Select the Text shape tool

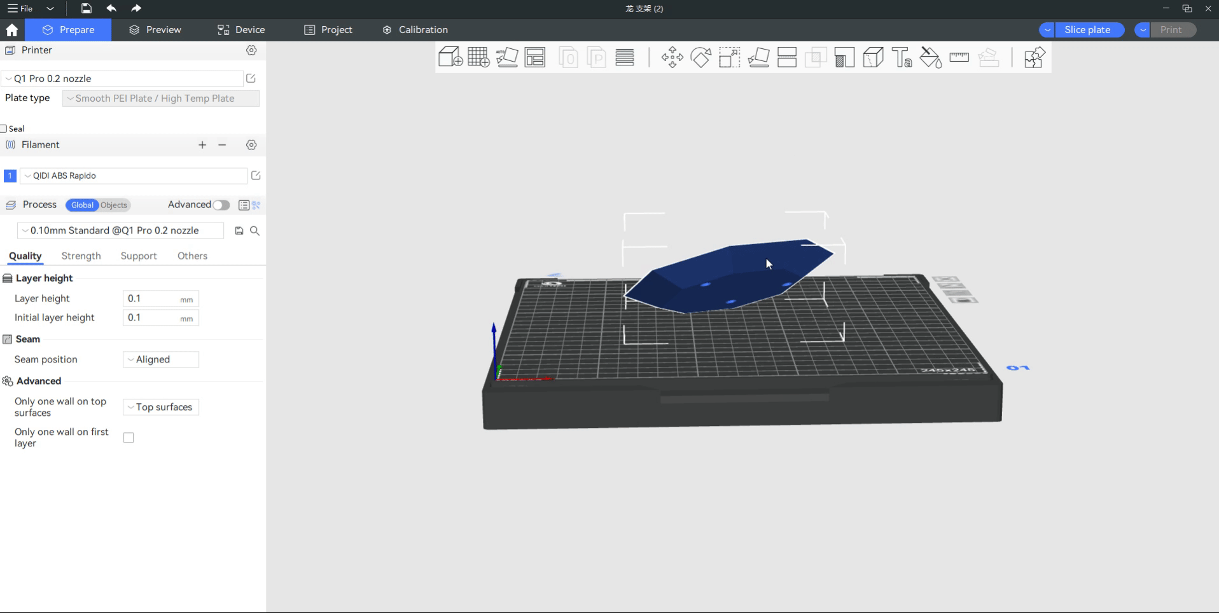click(x=902, y=57)
